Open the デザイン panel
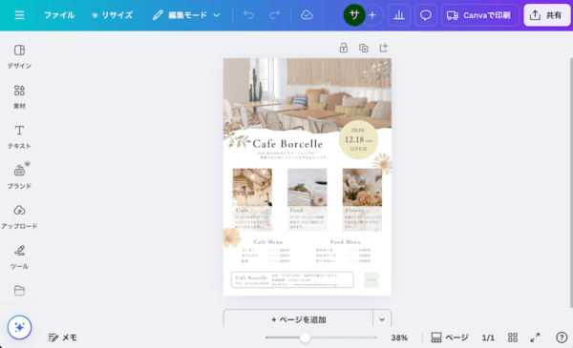 19,56
